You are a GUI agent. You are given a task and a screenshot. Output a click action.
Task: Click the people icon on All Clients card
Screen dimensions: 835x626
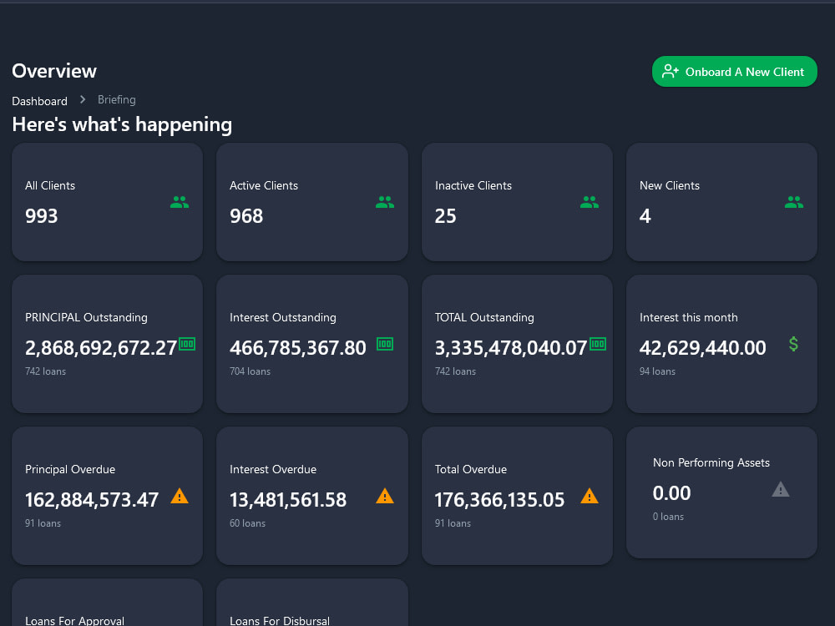(180, 201)
